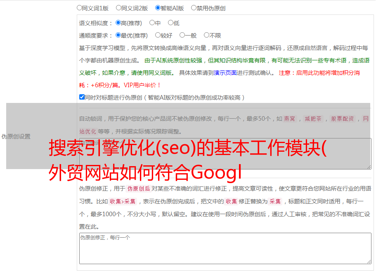
Task: Set 语义相似度 to 低
Action: click(x=170, y=23)
